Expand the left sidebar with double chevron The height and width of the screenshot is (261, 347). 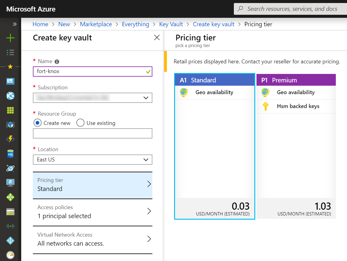(x=14, y=24)
